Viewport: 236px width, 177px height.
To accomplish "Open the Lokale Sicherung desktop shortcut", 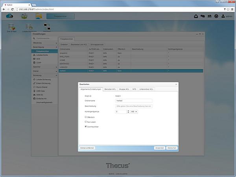I will pyautogui.click(x=29, y=28).
